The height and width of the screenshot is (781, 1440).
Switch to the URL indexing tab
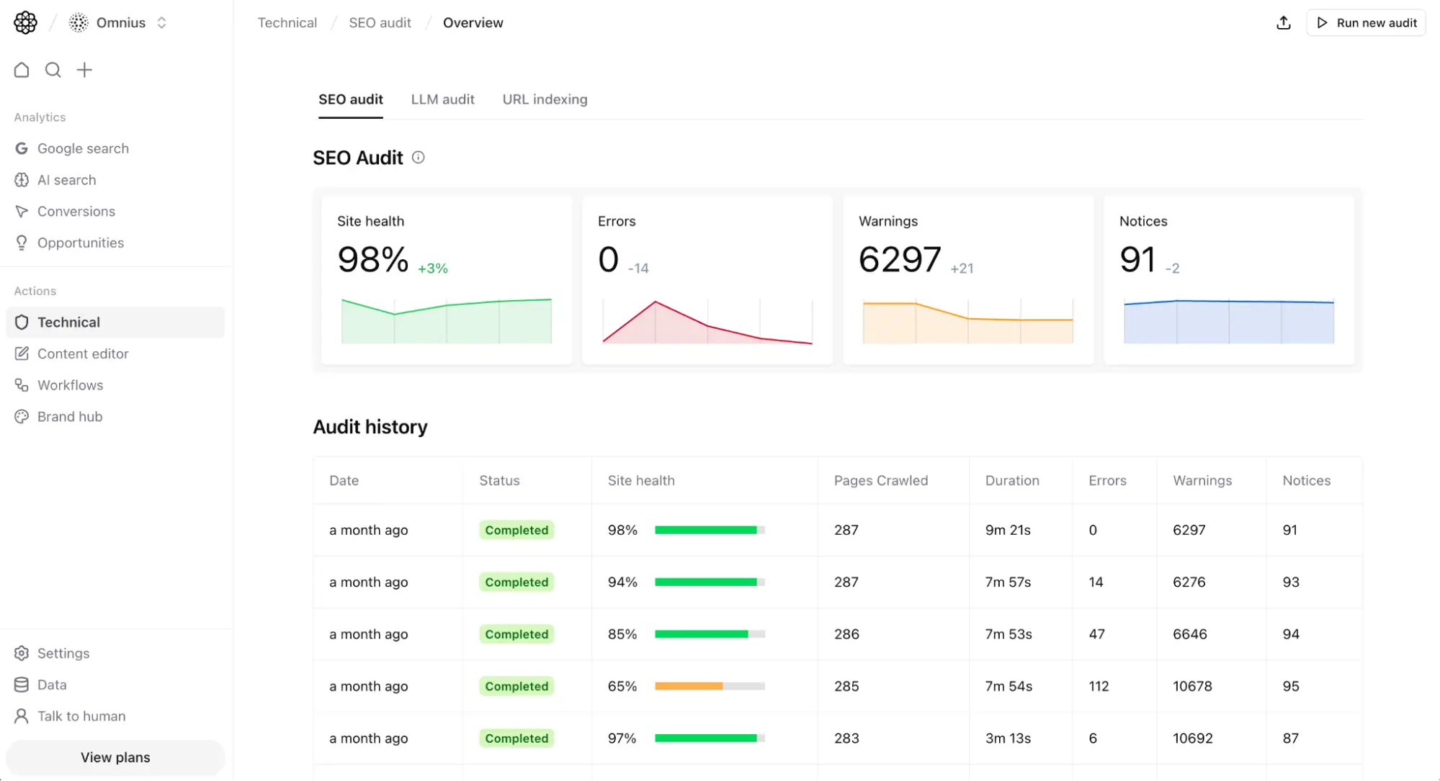(545, 99)
